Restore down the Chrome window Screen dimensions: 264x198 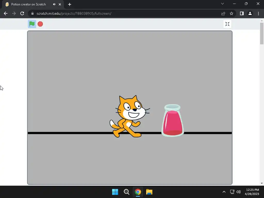click(x=246, y=4)
